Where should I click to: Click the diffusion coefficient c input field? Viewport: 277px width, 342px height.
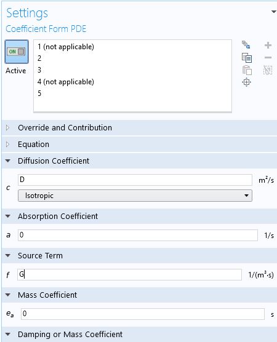[135, 180]
